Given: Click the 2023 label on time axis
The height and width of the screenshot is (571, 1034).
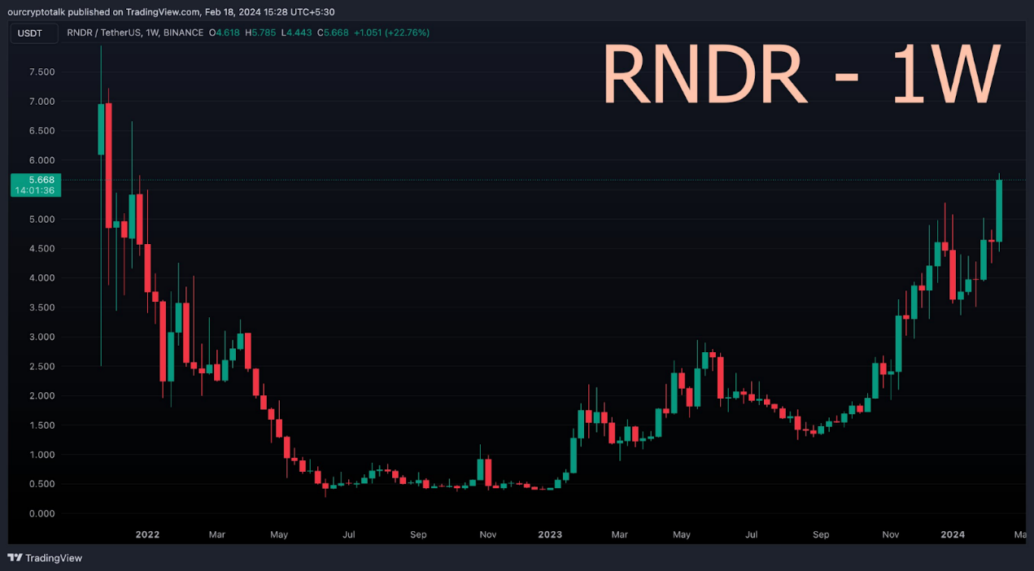Looking at the screenshot, I should point(550,534).
